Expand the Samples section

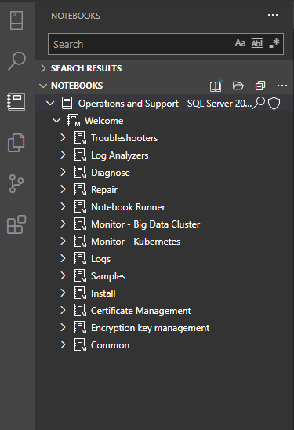63,275
